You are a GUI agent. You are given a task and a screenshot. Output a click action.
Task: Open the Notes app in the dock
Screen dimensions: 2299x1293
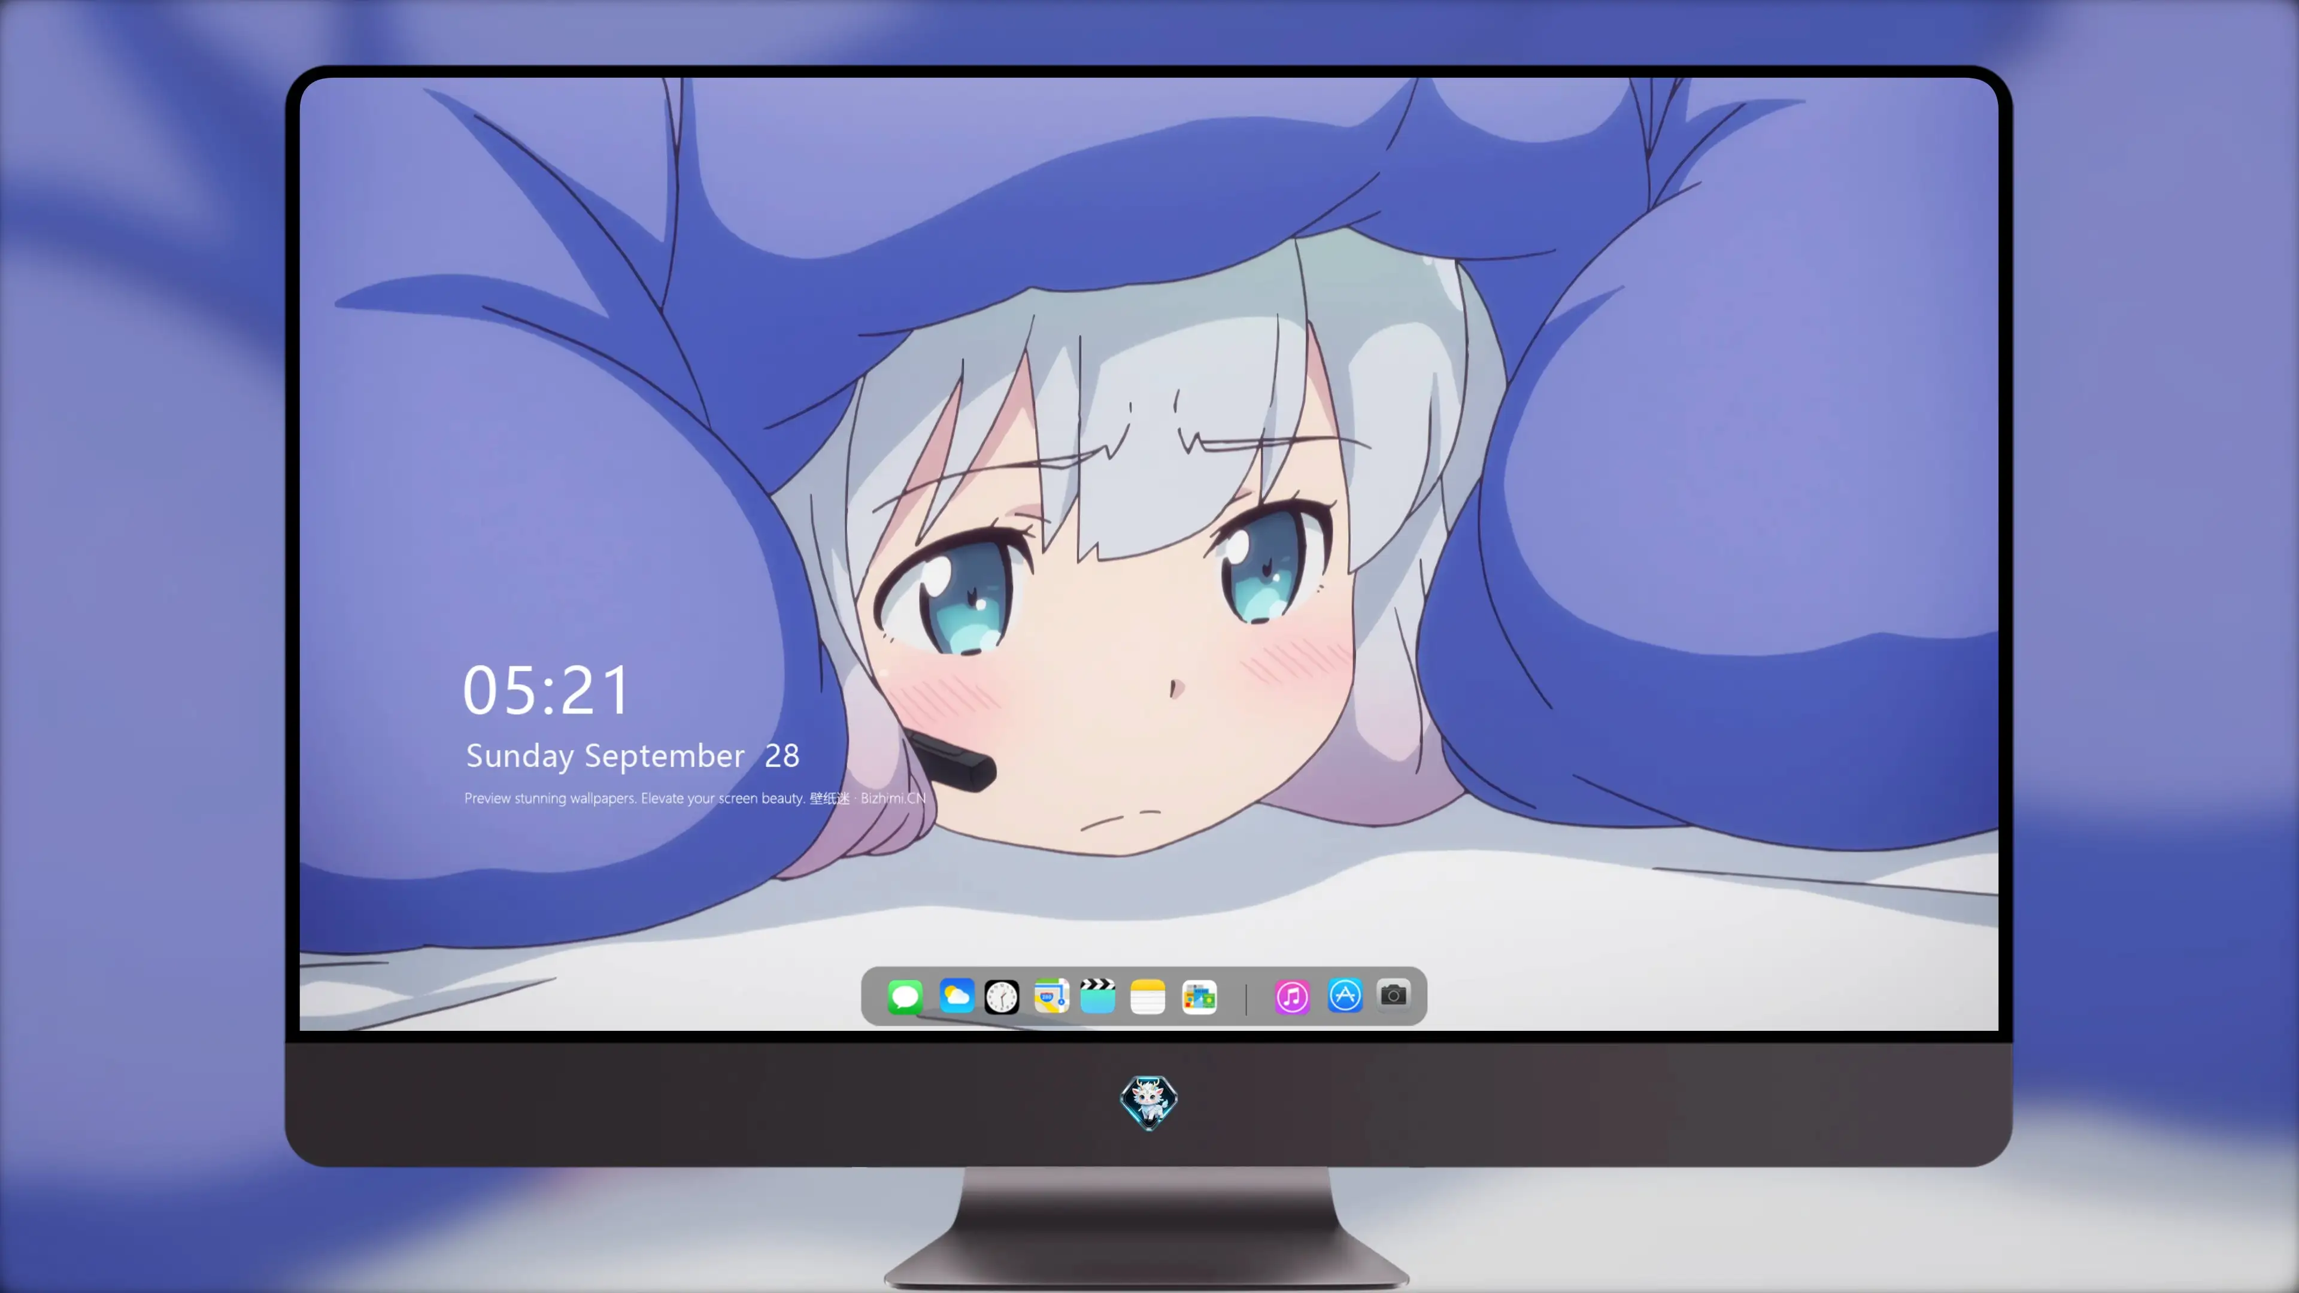click(x=1148, y=997)
